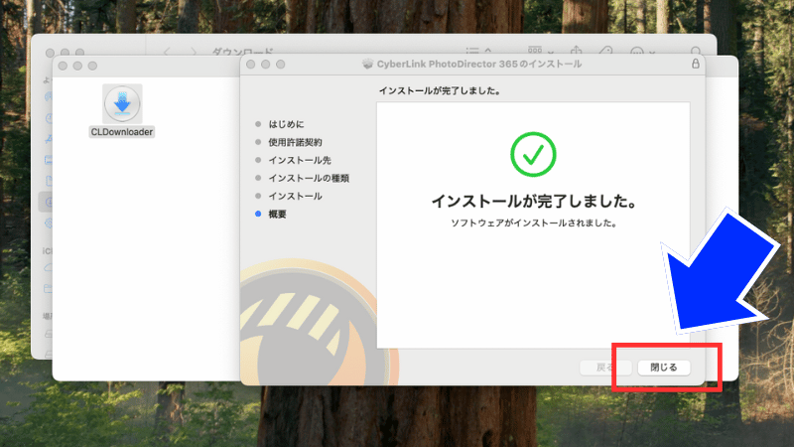Viewport: 794px width, 447px height.
Task: Click the lock icon in installer title bar
Action: (x=696, y=64)
